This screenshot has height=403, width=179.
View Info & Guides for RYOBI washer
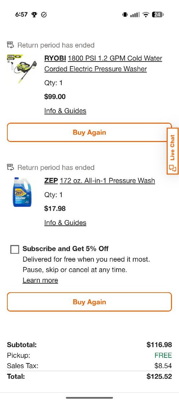pos(65,111)
